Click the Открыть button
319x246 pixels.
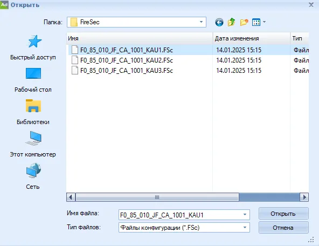click(283, 214)
